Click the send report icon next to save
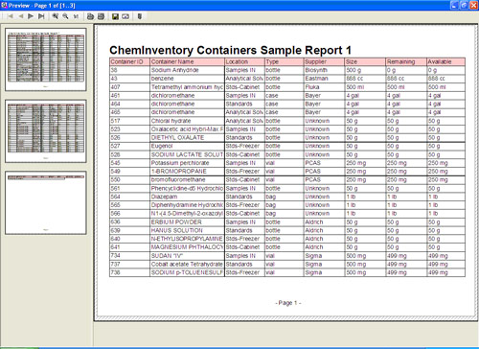Image resolution: width=479 pixels, height=349 pixels. pos(125,16)
